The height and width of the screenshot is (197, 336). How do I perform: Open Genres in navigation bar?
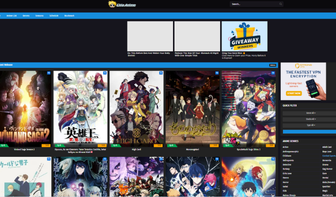[x=26, y=15]
